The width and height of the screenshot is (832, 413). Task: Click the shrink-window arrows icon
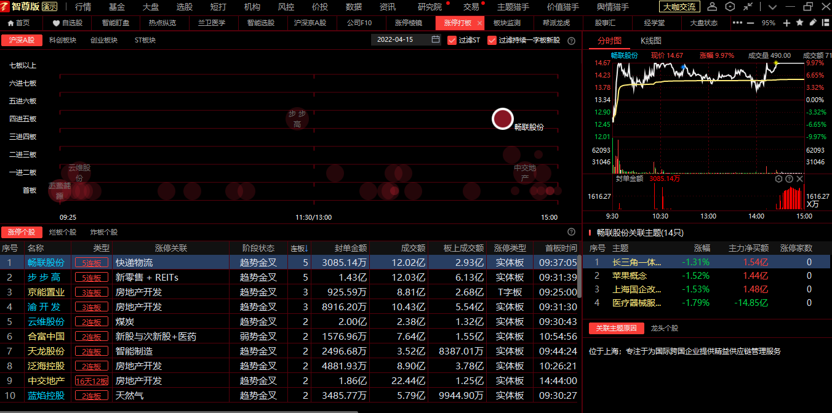748,7
